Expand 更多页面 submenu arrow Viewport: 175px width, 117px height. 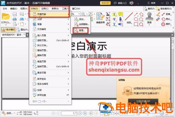coord(68,73)
